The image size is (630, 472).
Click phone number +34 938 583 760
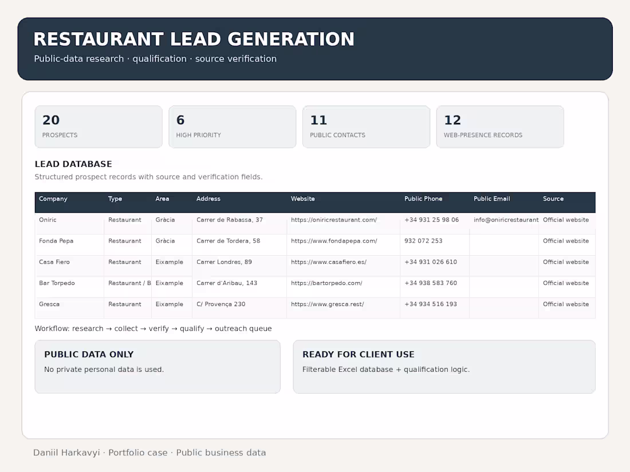tap(431, 283)
